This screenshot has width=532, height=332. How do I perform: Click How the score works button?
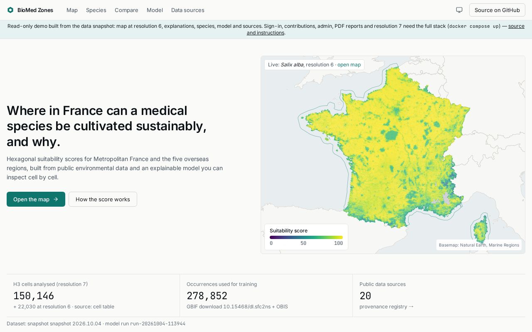(x=103, y=199)
